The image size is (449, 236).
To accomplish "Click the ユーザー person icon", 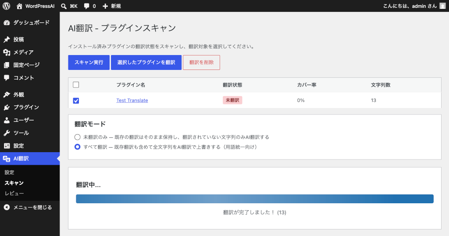I will (x=7, y=120).
